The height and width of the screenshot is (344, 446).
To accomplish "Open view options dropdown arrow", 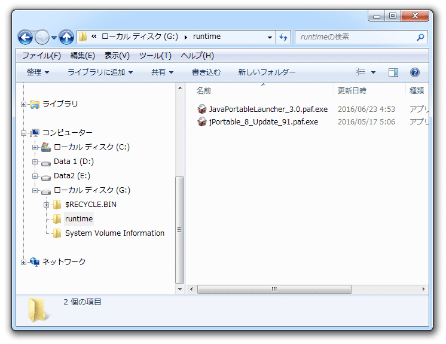I will point(373,72).
